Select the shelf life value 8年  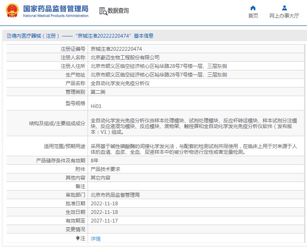[x=95, y=161]
